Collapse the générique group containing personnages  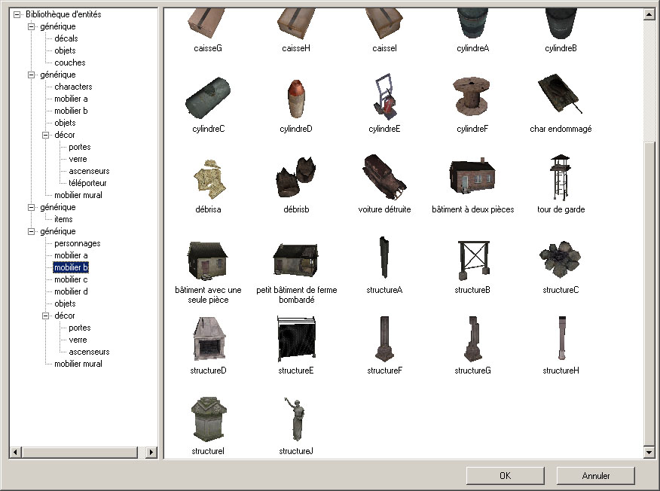pyautogui.click(x=31, y=231)
